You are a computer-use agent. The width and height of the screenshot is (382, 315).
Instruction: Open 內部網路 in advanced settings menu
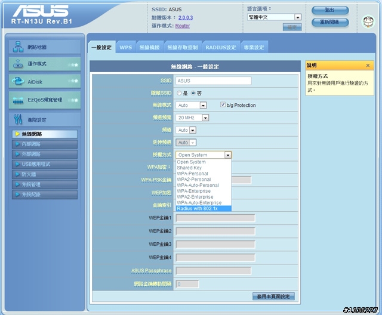pyautogui.click(x=45, y=144)
